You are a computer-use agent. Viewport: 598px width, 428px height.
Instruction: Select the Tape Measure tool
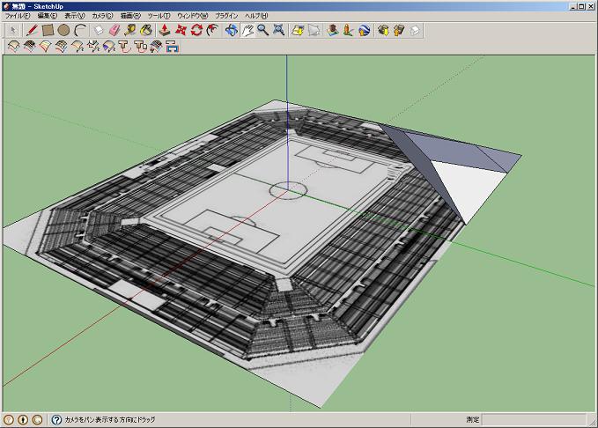(x=130, y=30)
